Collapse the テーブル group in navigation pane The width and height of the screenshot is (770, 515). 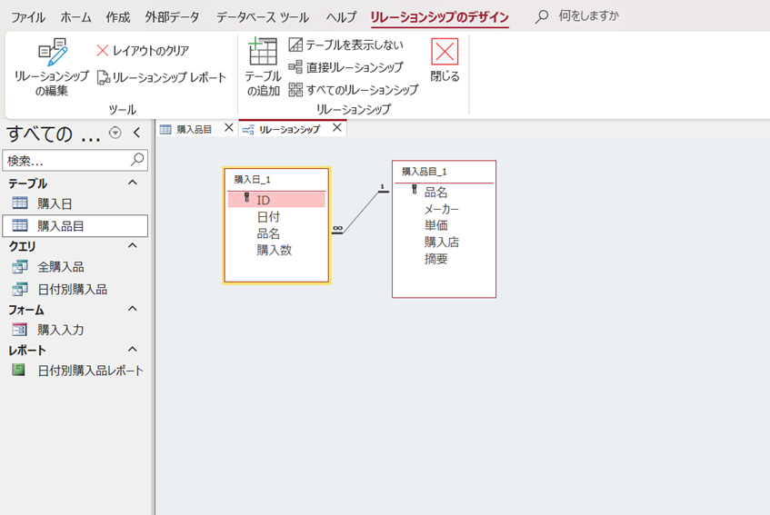click(x=133, y=183)
